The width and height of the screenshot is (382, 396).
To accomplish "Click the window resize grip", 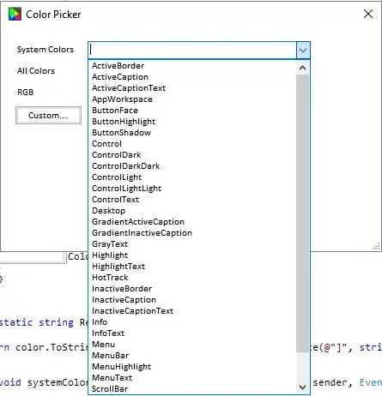I will (x=376, y=247).
